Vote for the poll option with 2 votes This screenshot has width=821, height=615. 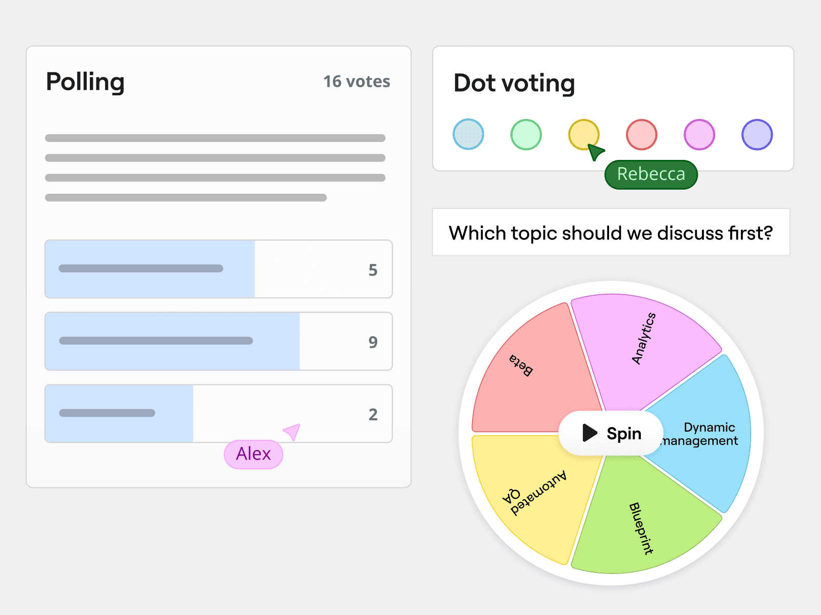tap(219, 414)
